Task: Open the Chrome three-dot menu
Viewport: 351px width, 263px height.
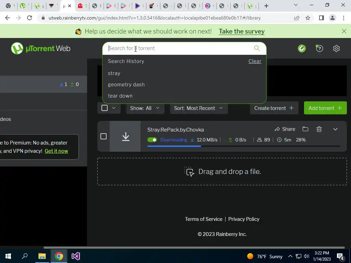Action: point(343,18)
